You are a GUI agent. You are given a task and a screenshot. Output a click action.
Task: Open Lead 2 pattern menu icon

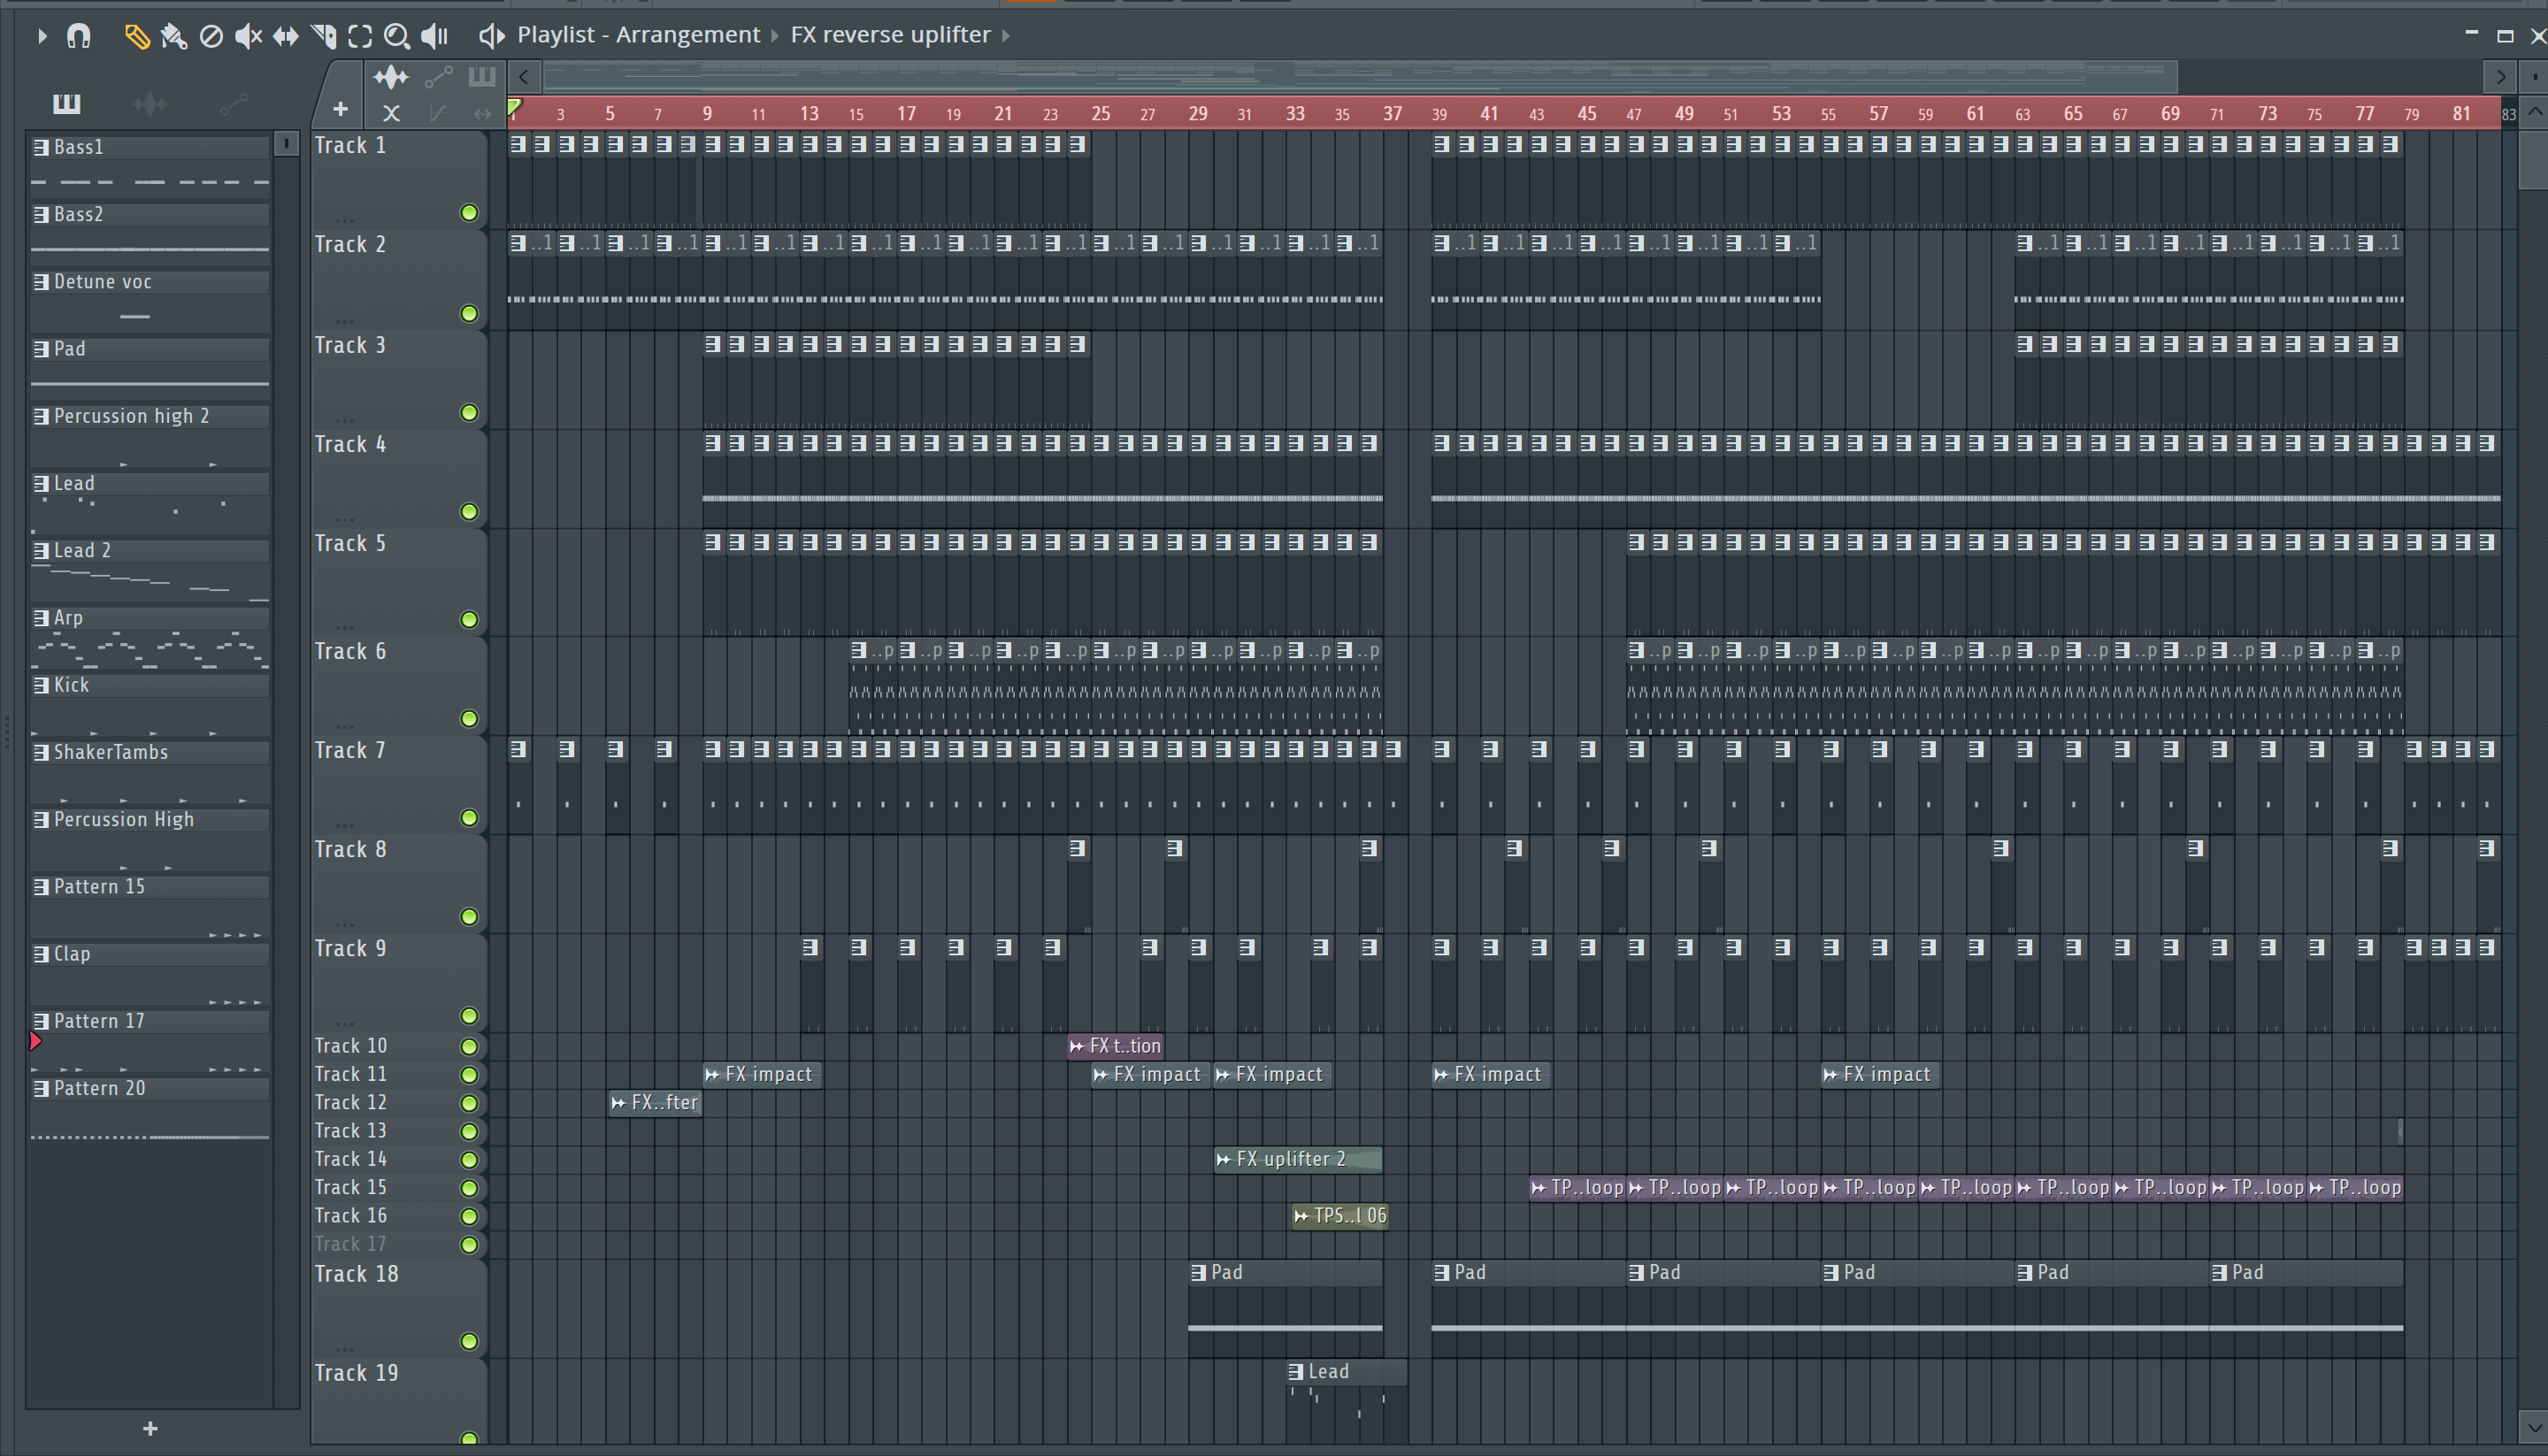click(41, 551)
